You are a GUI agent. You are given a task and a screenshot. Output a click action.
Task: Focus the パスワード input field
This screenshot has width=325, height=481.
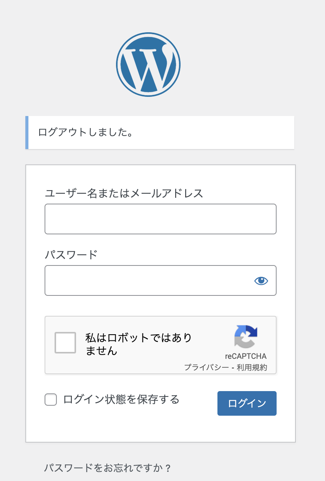coord(161,280)
